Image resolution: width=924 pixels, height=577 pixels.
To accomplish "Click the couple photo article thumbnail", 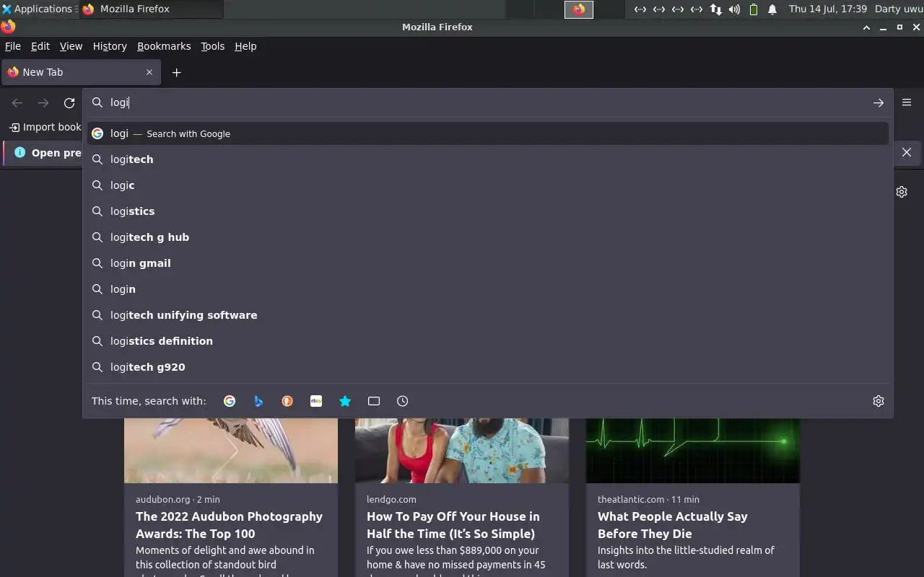I will (x=462, y=450).
